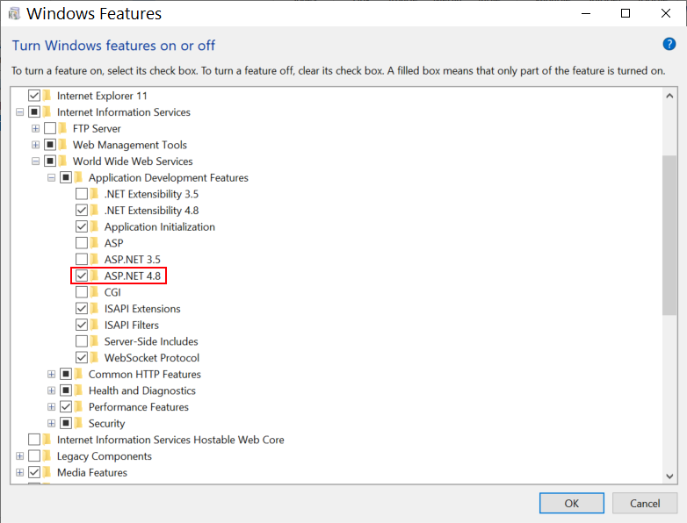Expand the Health and Diagnostics node

(51, 390)
